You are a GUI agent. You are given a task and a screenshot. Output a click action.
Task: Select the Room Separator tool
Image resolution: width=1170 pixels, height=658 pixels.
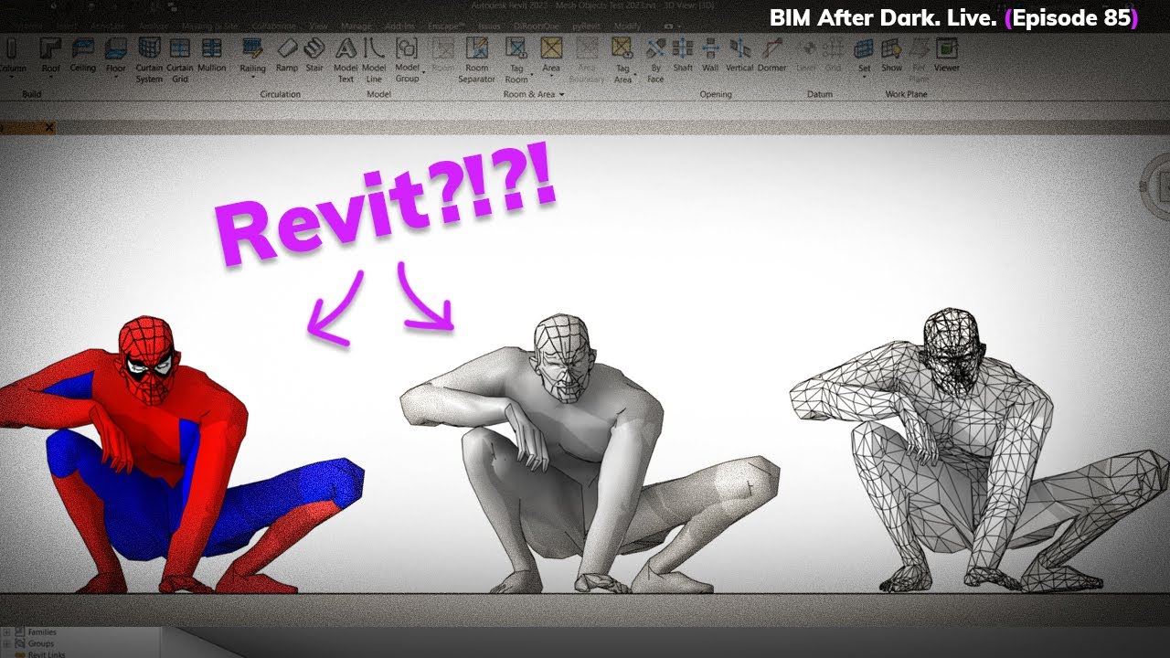tap(476, 60)
